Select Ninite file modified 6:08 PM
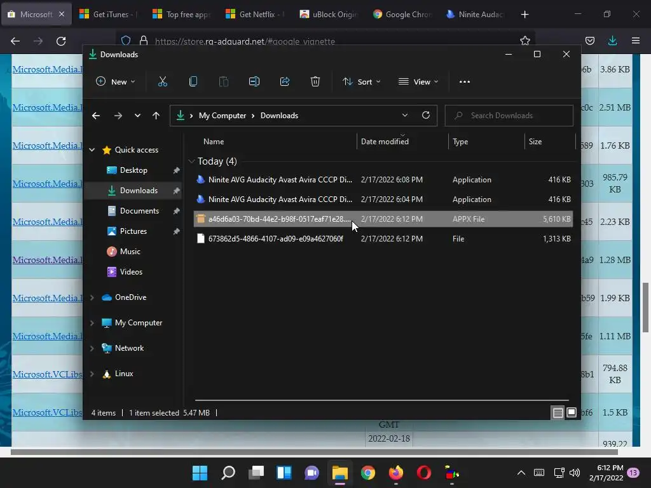Screen dimensions: 651x488 (383, 180)
